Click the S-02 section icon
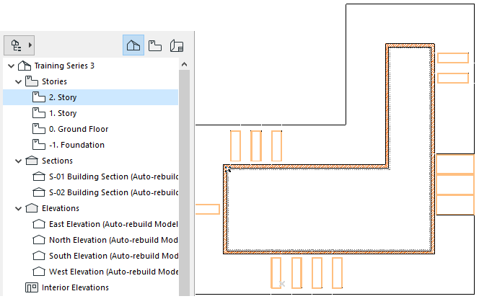 pyautogui.click(x=39, y=192)
